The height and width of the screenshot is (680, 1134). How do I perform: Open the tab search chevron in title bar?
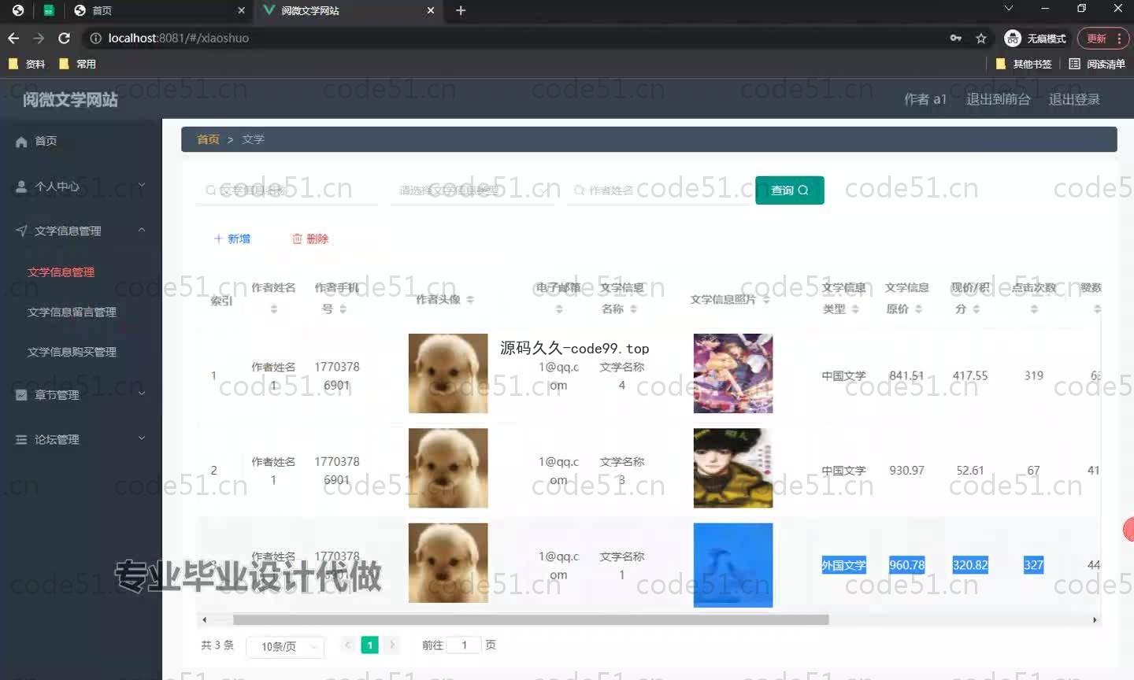(1009, 9)
